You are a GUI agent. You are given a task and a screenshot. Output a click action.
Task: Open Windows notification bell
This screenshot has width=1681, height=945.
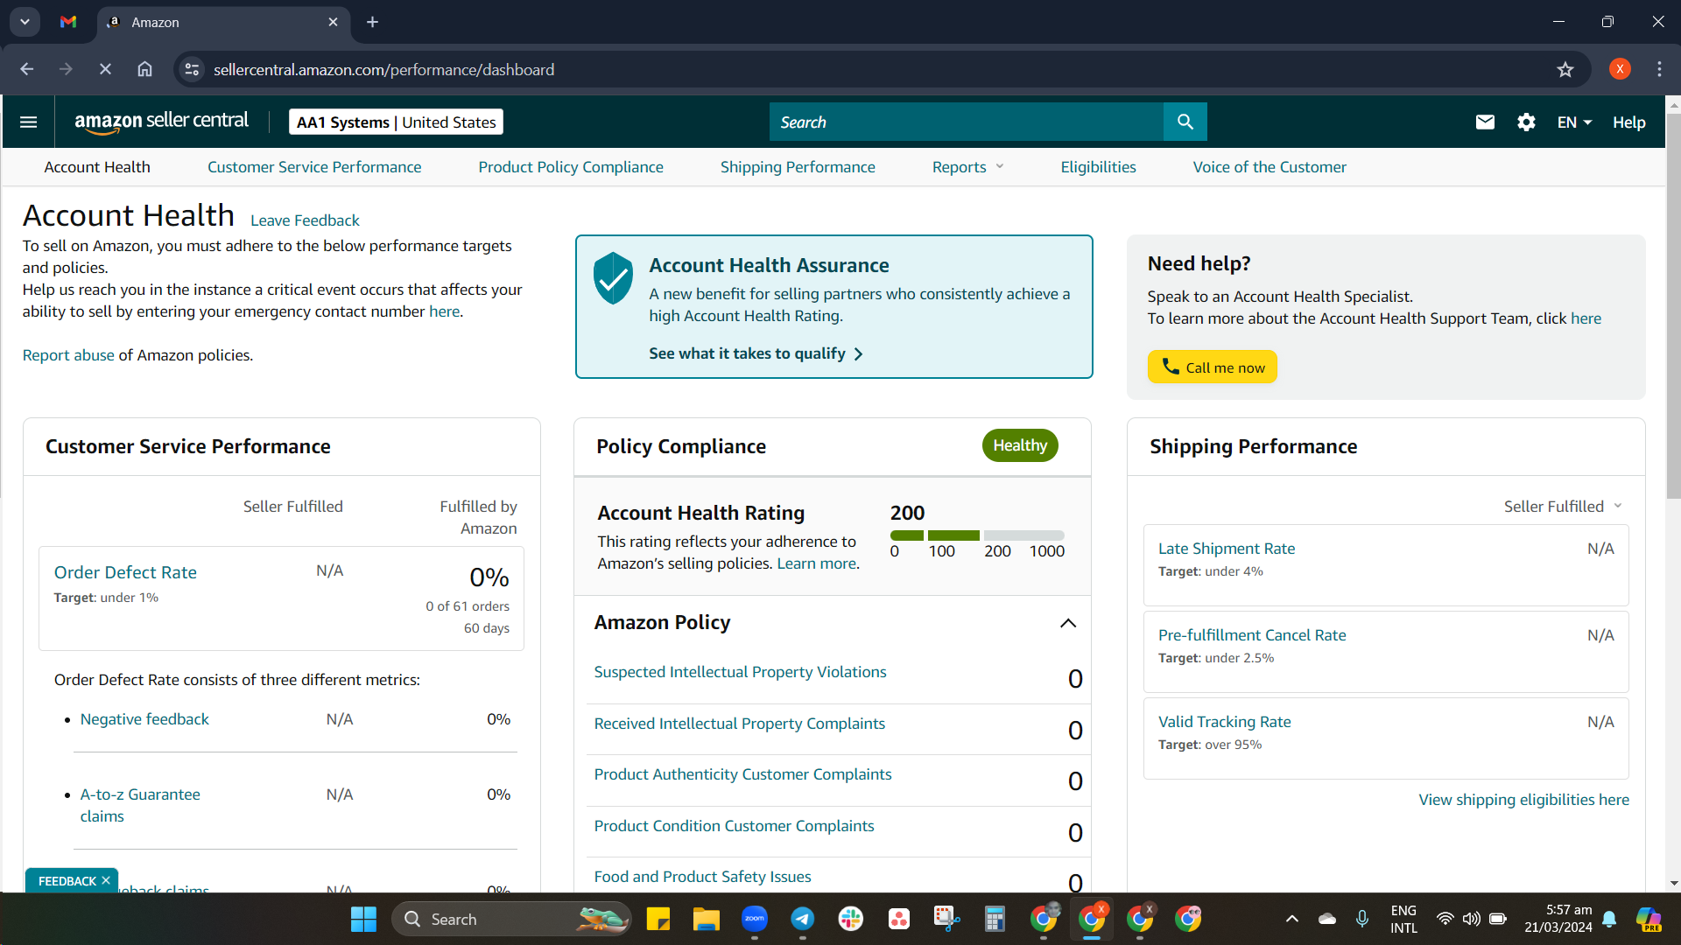pyautogui.click(x=1609, y=919)
